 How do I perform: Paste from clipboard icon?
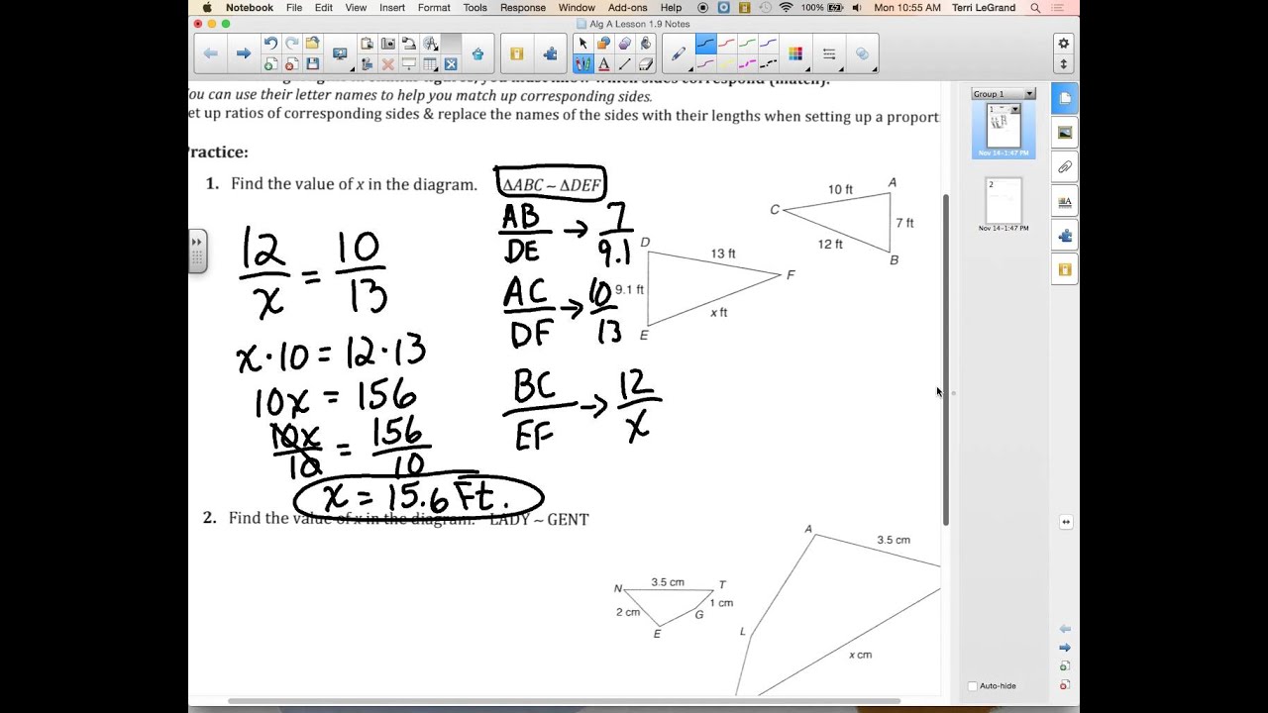pos(367,44)
